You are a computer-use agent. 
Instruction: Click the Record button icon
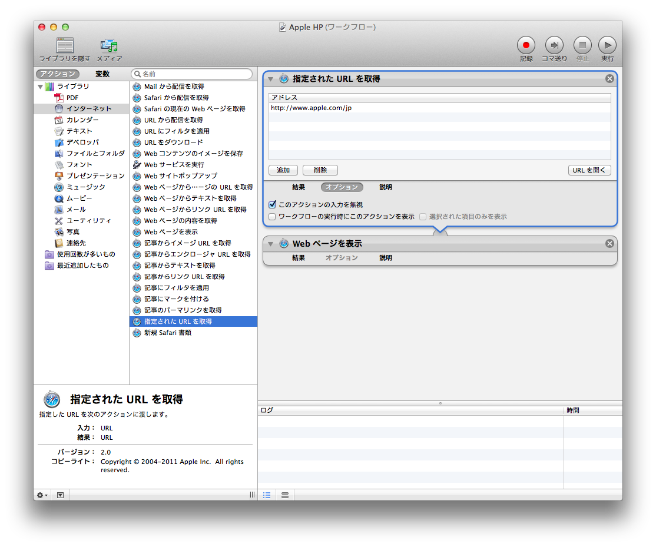526,45
